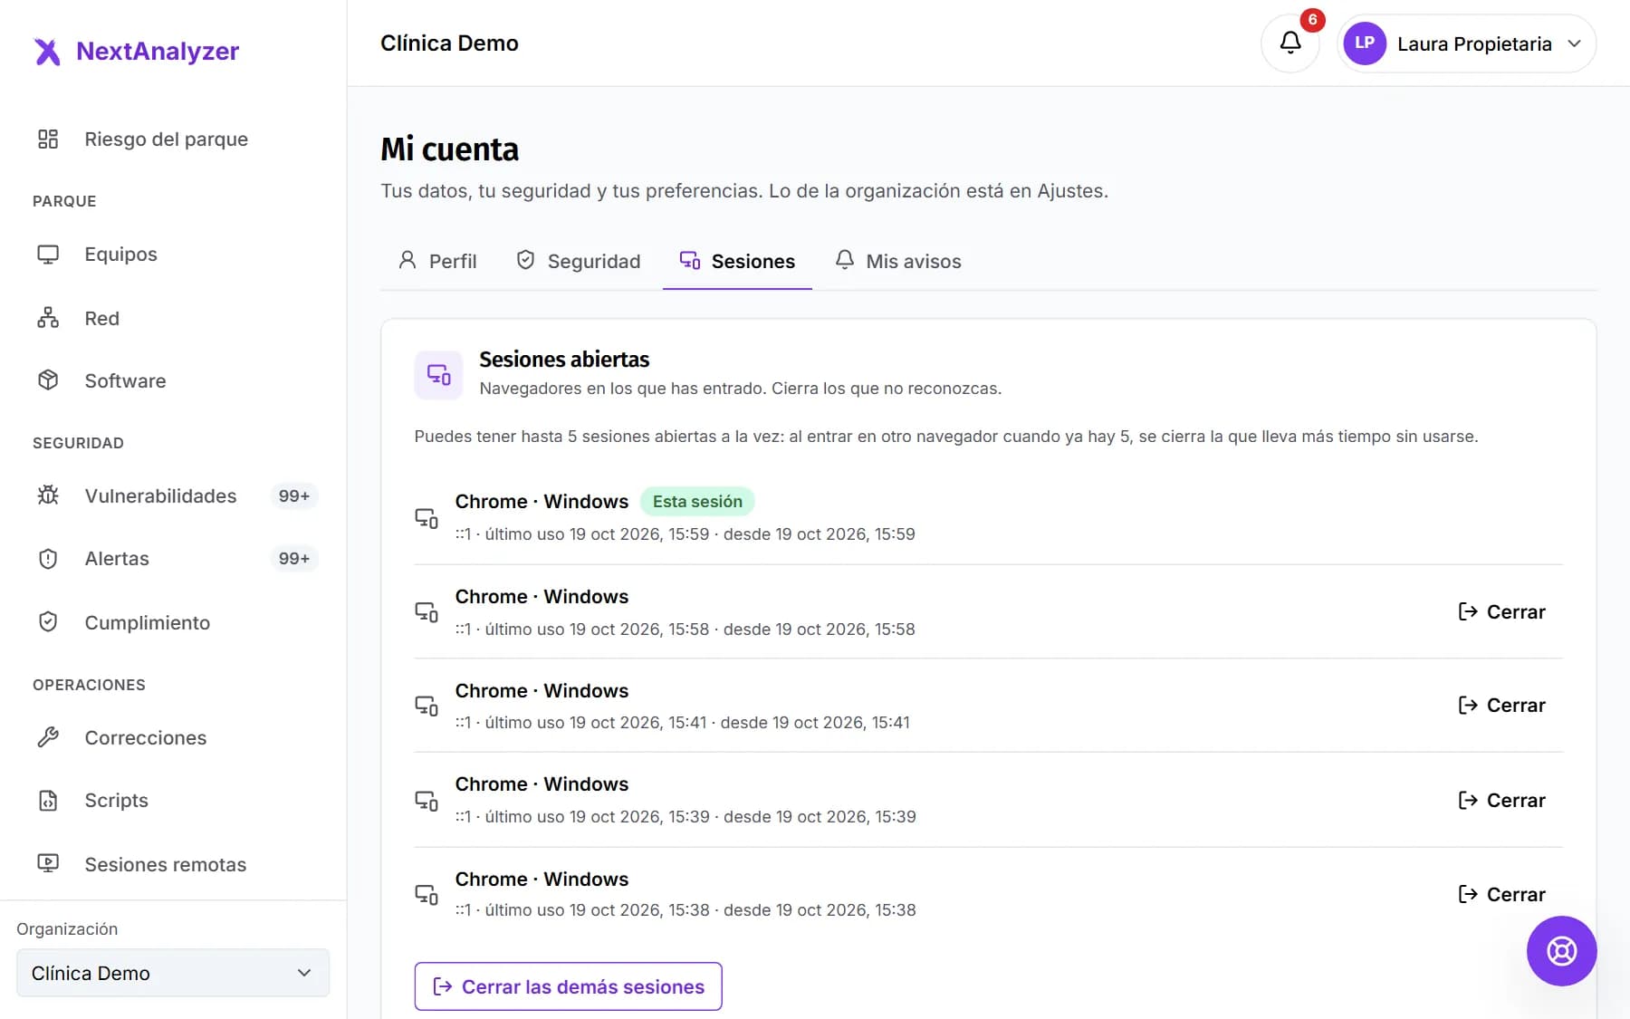
Task: Open the floating help lifebuoy button
Action: click(1561, 951)
